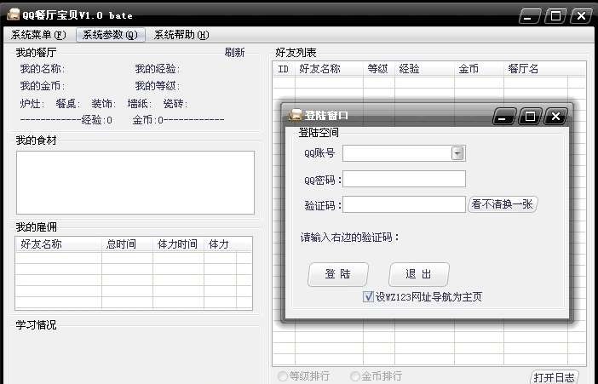Screen dimensions: 598x384
Task: Focus the 验证码 input field
Action: tap(404, 204)
